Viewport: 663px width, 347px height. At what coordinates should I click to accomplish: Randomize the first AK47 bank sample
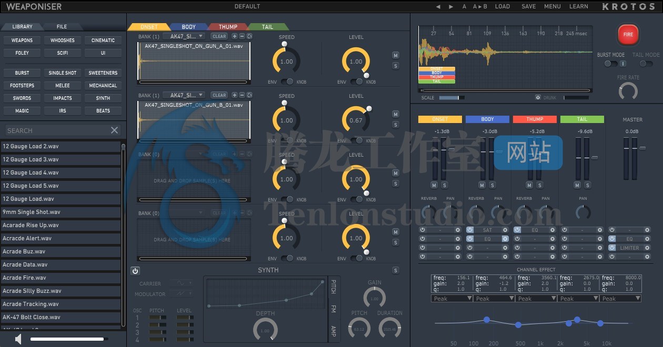click(249, 36)
